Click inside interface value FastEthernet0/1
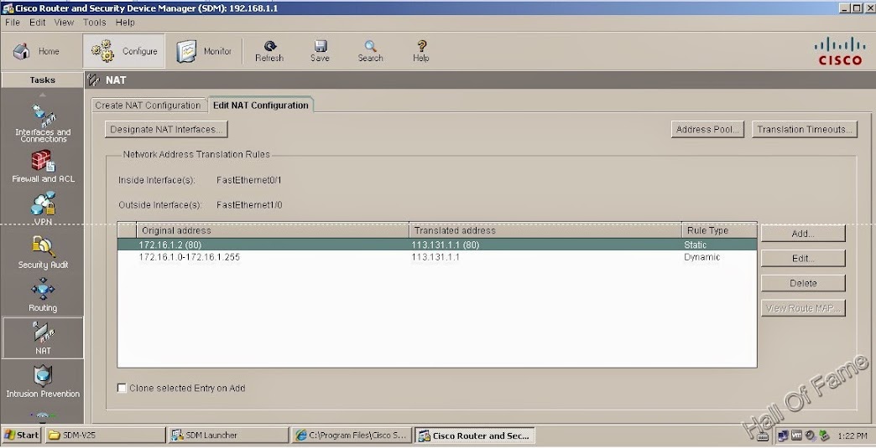This screenshot has width=876, height=448. [x=249, y=180]
